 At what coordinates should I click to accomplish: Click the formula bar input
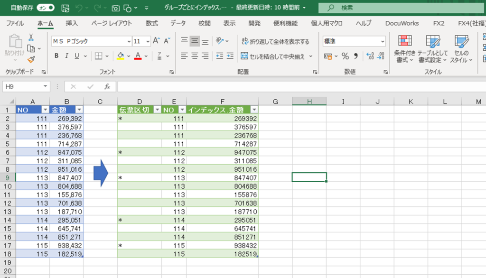[301, 86]
